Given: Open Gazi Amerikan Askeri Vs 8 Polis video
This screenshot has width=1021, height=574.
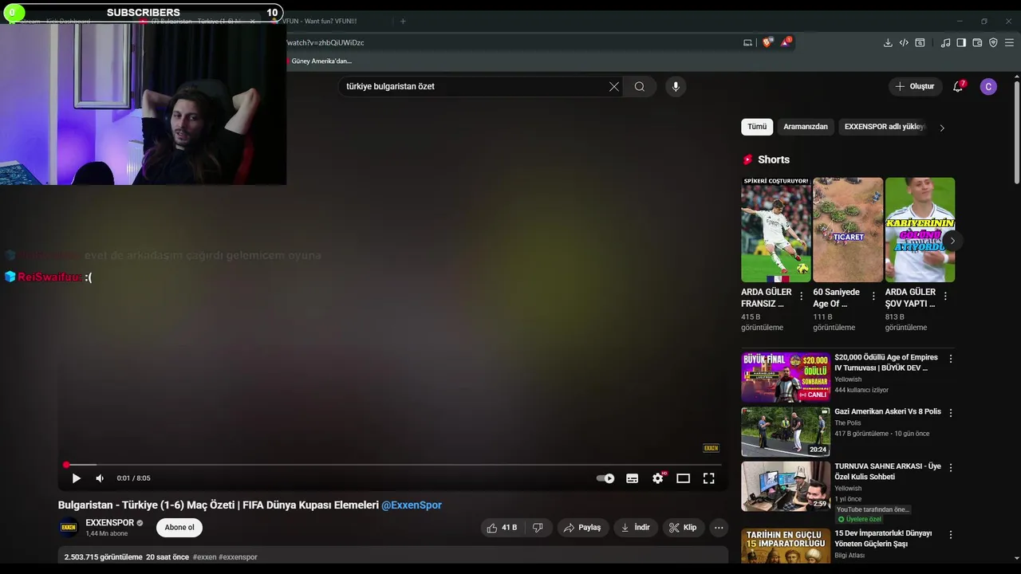Looking at the screenshot, I should pos(786,431).
